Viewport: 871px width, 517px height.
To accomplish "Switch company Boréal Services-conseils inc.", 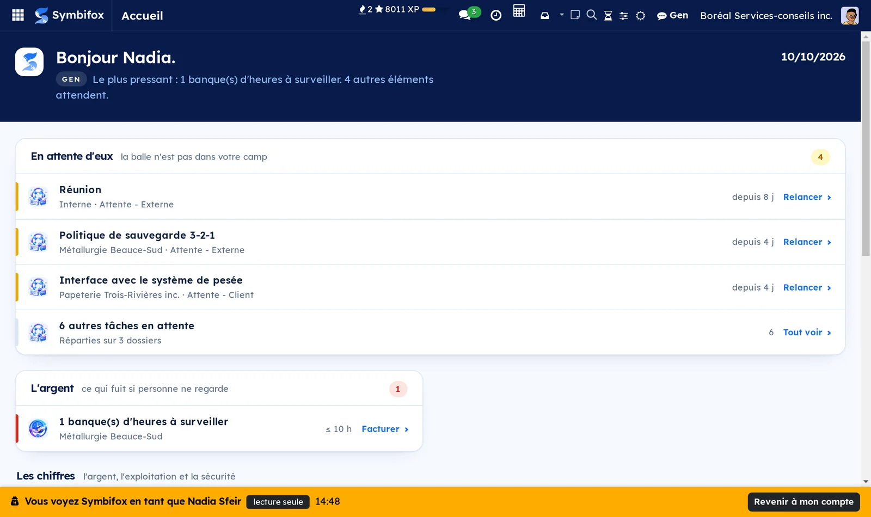I will pos(766,15).
